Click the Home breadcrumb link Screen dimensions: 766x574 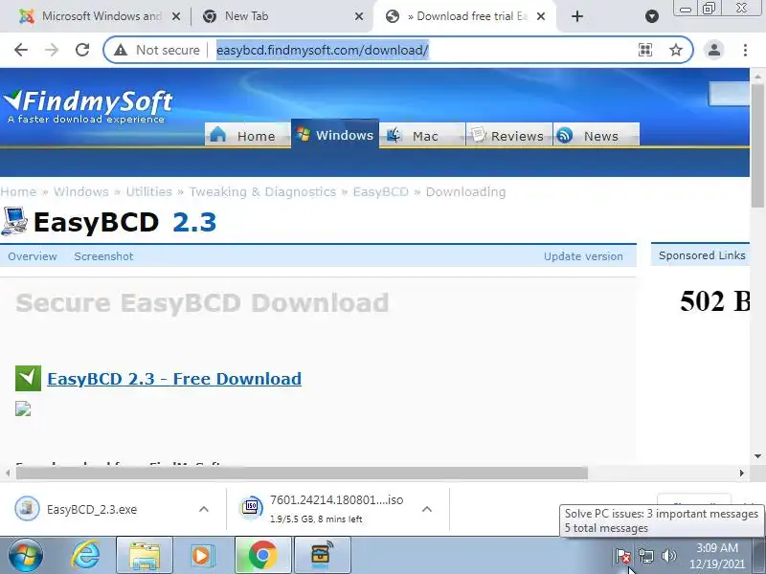18,192
